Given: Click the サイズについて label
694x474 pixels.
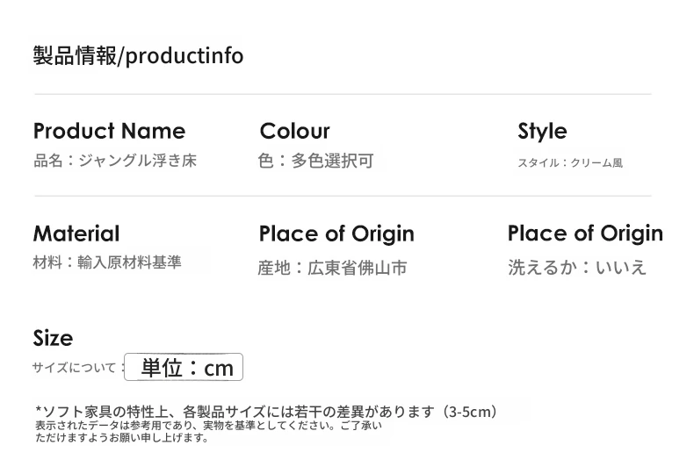Looking at the screenshot, I should pyautogui.click(x=74, y=367).
